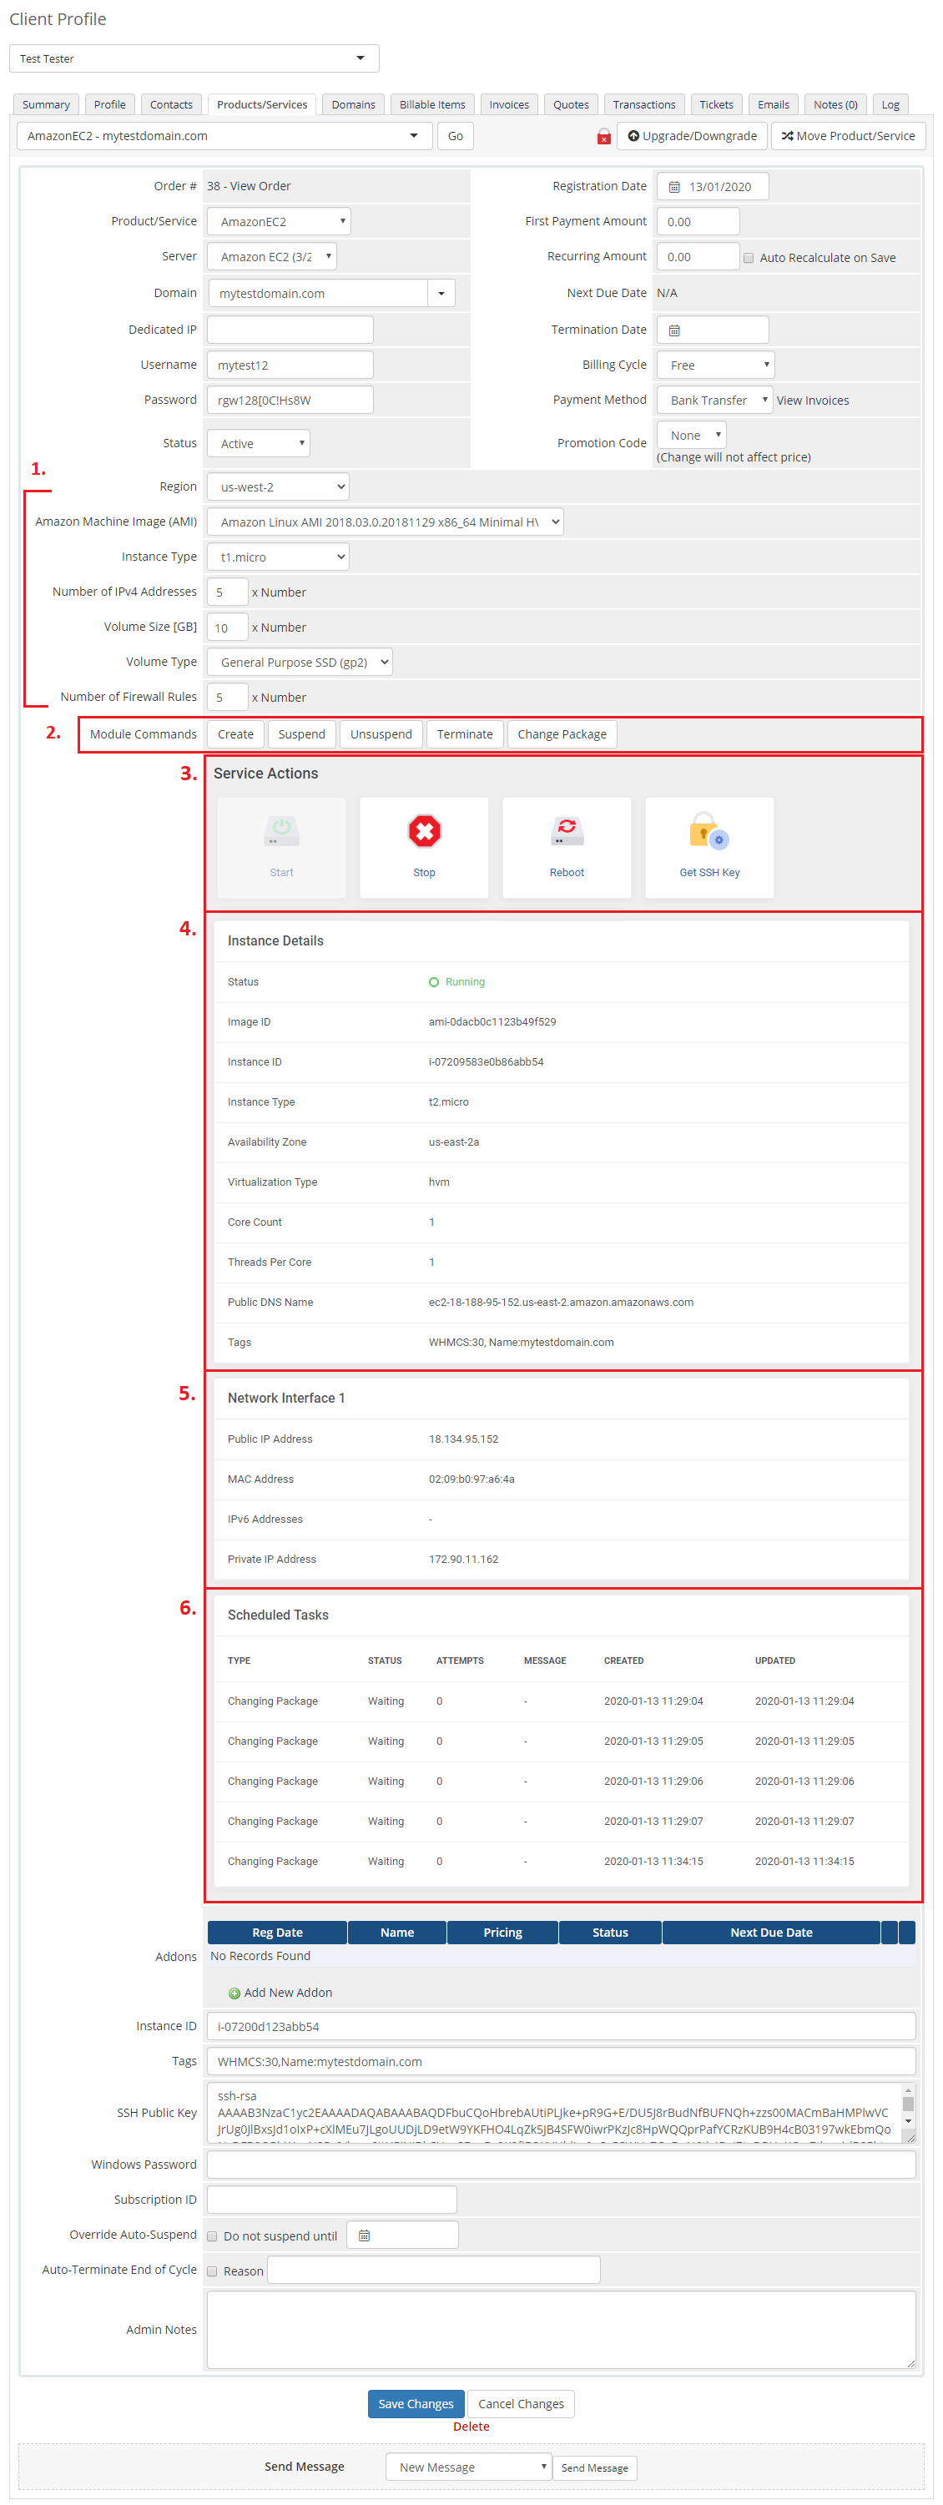This screenshot has width=943, height=2505.
Task: Open the Promotion Code None dropdown
Action: tap(691, 436)
